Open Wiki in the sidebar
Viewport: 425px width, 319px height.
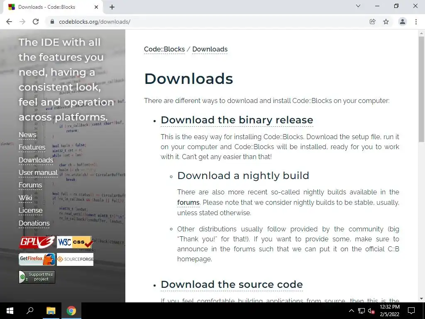click(25, 198)
